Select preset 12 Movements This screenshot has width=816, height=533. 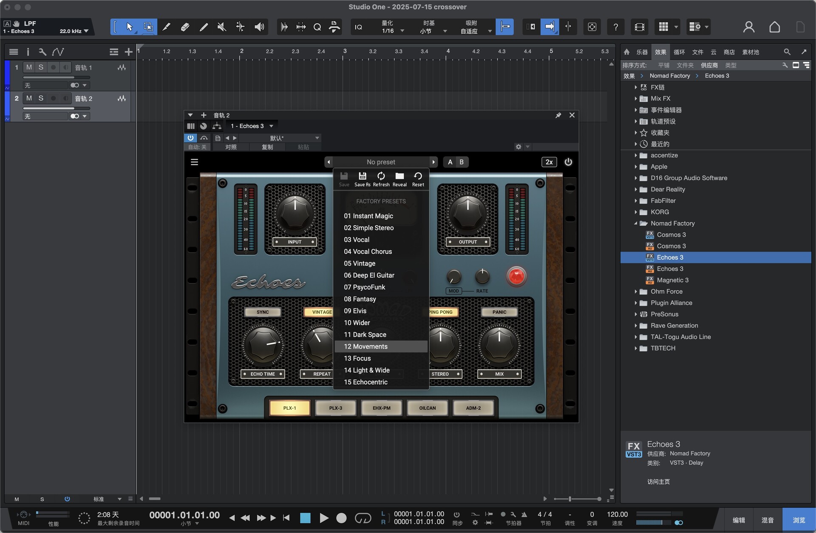pos(381,346)
